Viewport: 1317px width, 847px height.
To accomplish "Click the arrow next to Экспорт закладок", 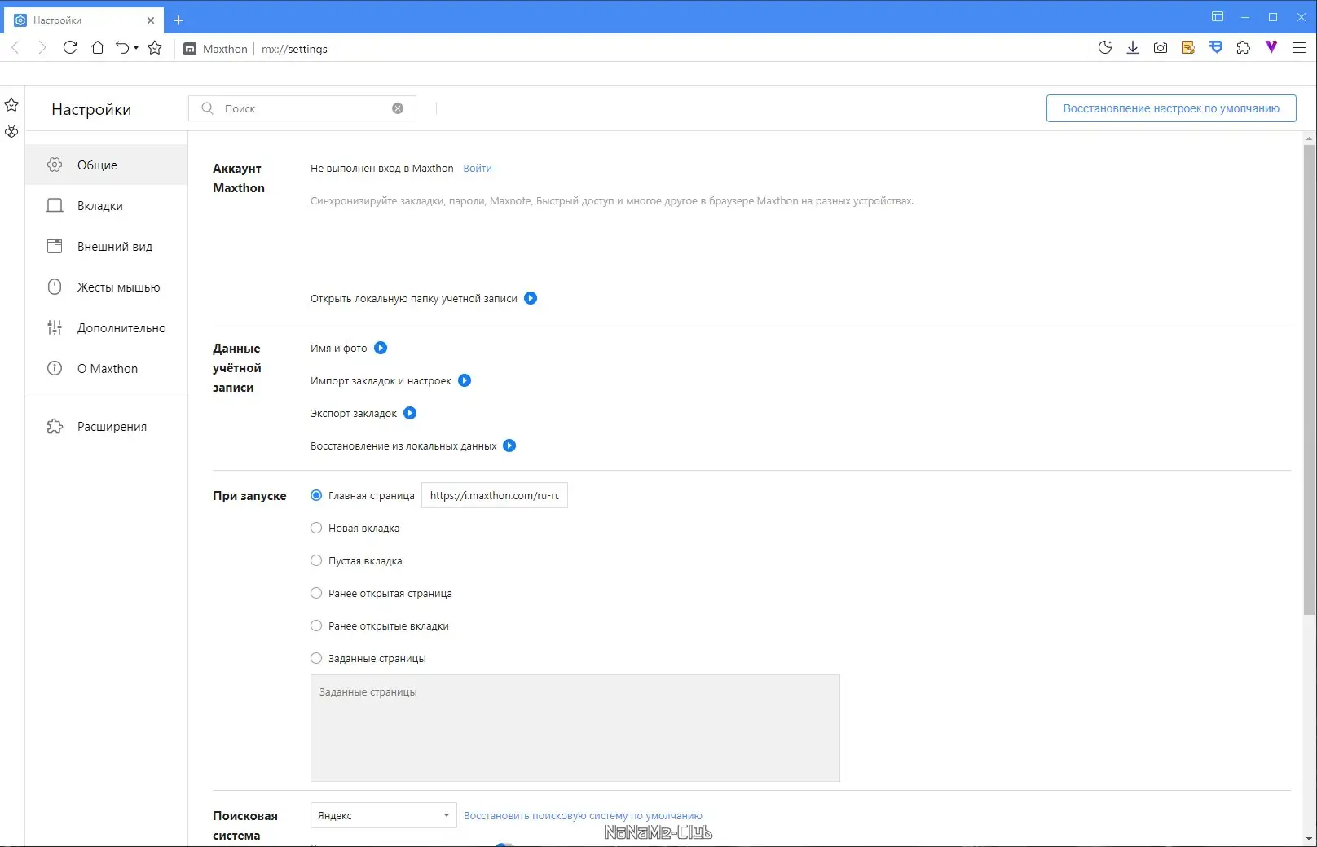I will tap(410, 413).
